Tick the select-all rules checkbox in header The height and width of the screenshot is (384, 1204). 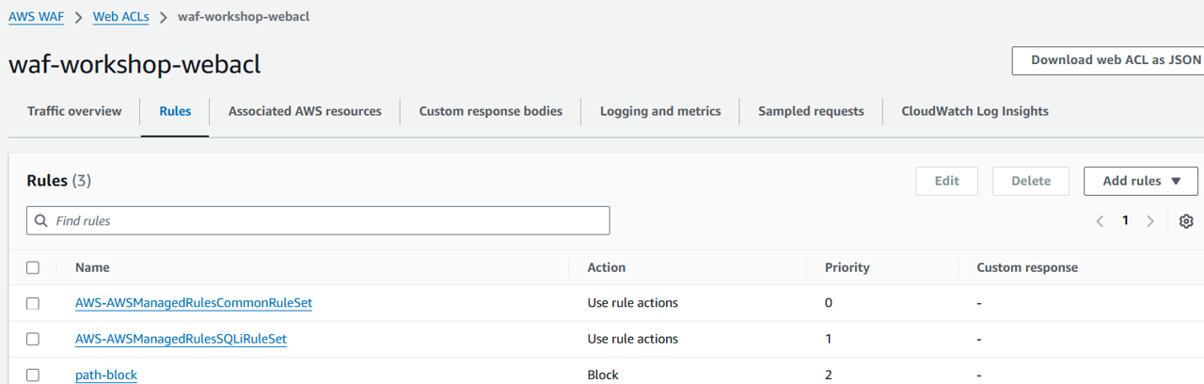click(x=33, y=267)
